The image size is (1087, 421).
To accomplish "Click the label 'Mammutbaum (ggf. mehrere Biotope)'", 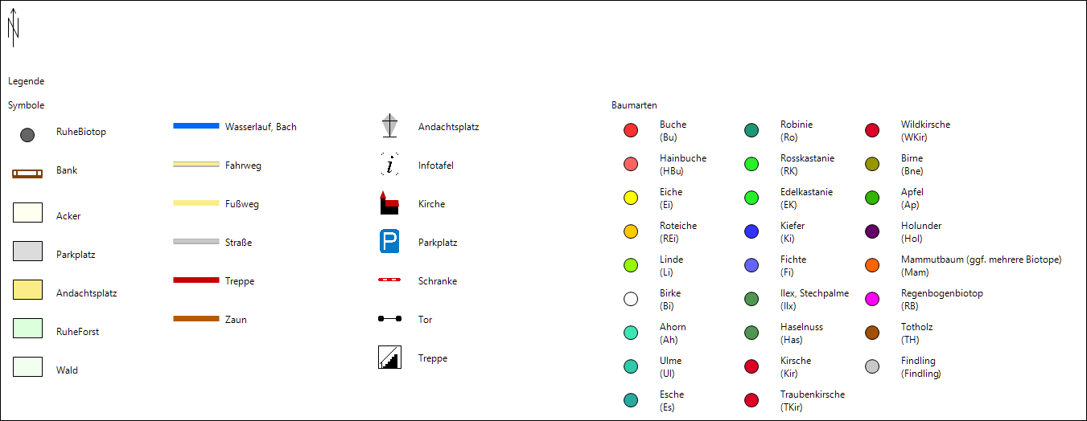I will (982, 260).
